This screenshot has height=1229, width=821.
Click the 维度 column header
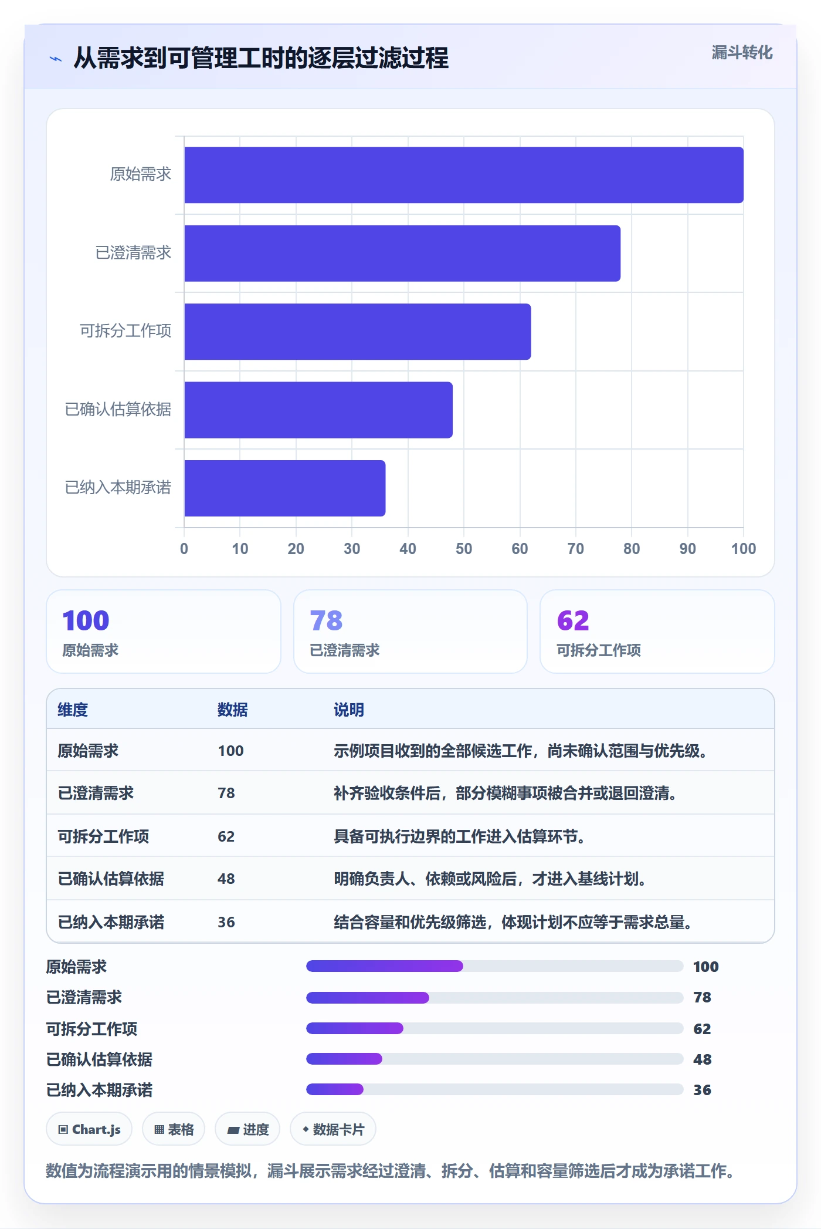73,710
